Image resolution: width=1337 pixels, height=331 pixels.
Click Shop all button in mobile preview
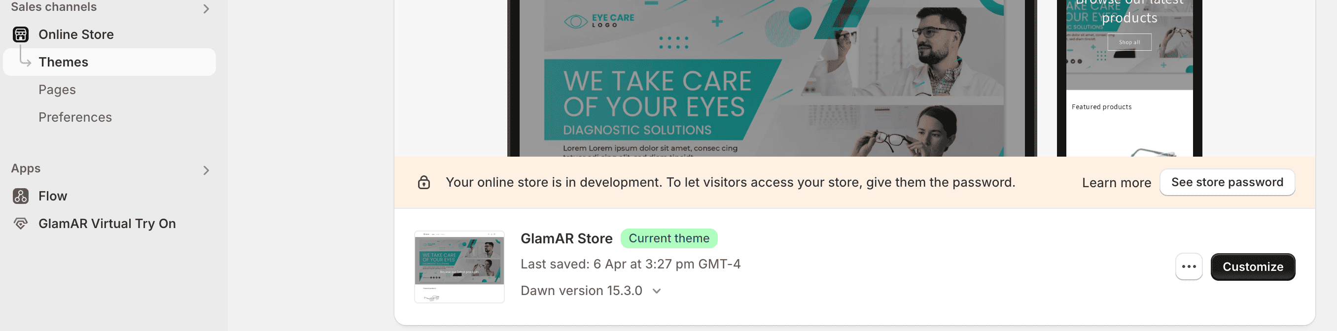tap(1129, 42)
